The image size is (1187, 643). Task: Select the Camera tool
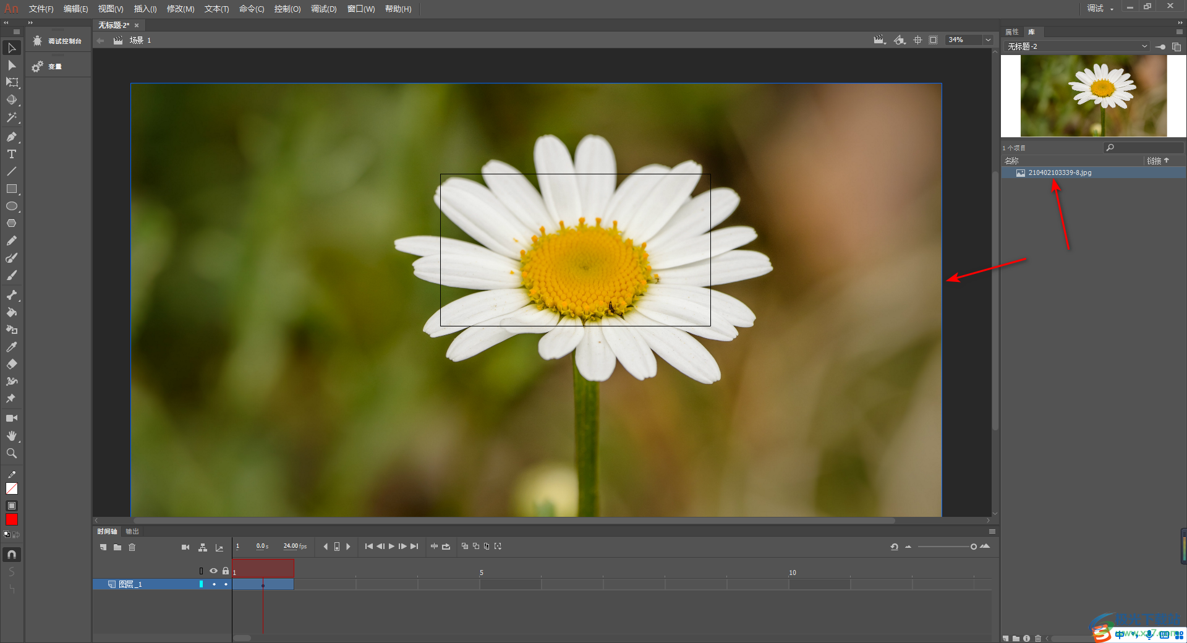[12, 419]
